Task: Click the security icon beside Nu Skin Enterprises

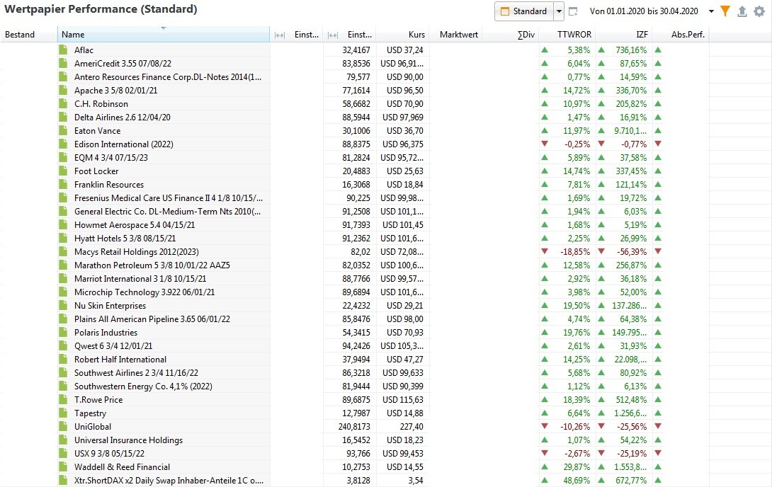Action: pos(63,306)
